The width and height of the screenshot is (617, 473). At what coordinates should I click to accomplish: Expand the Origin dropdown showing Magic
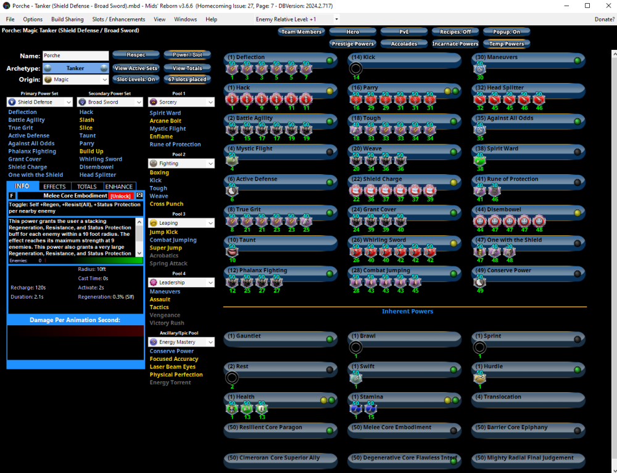click(x=76, y=79)
